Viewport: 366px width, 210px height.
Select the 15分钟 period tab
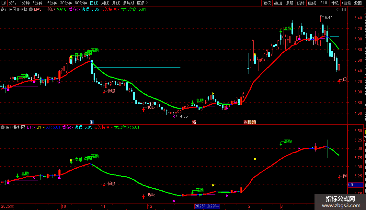51,3
